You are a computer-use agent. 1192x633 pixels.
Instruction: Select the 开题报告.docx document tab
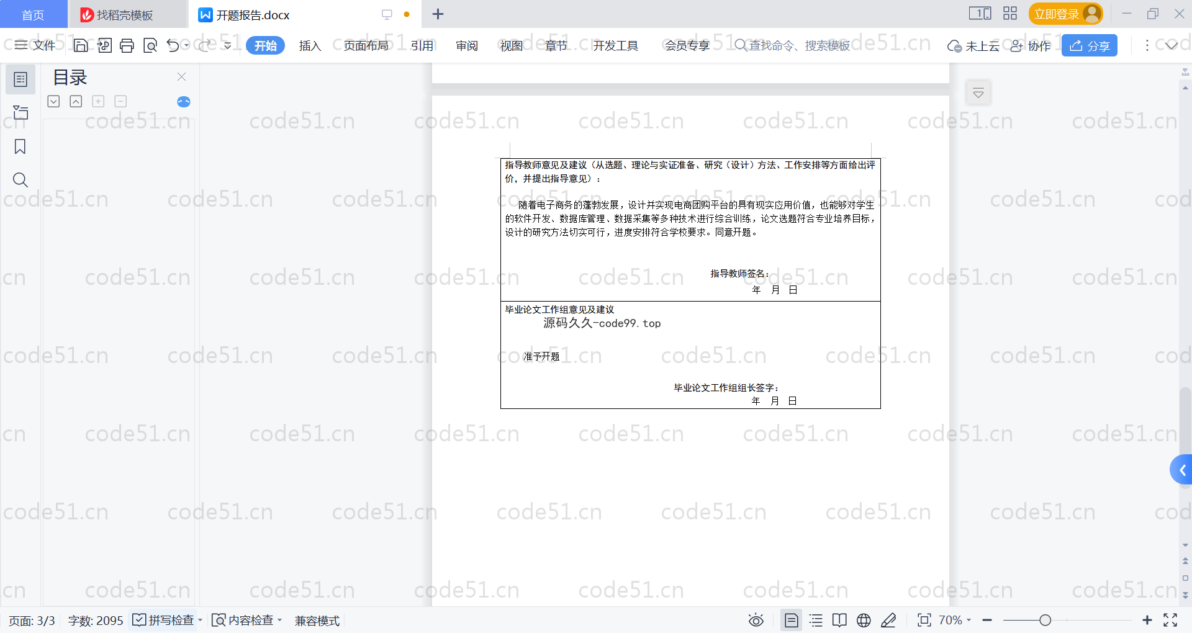253,14
